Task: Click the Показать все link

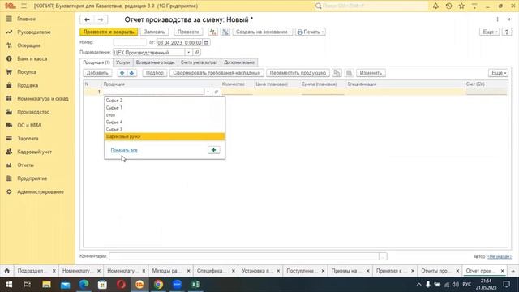Action: (124, 150)
